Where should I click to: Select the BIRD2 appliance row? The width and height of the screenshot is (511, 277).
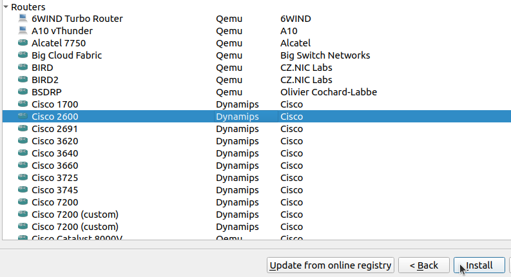[x=256, y=80]
